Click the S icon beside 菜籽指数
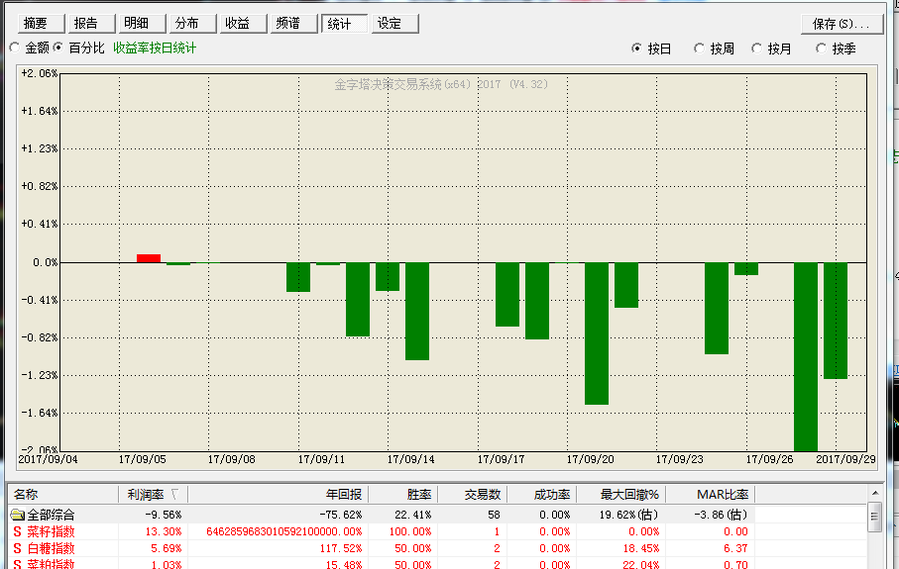Viewport: 899px width, 569px height. (17, 531)
